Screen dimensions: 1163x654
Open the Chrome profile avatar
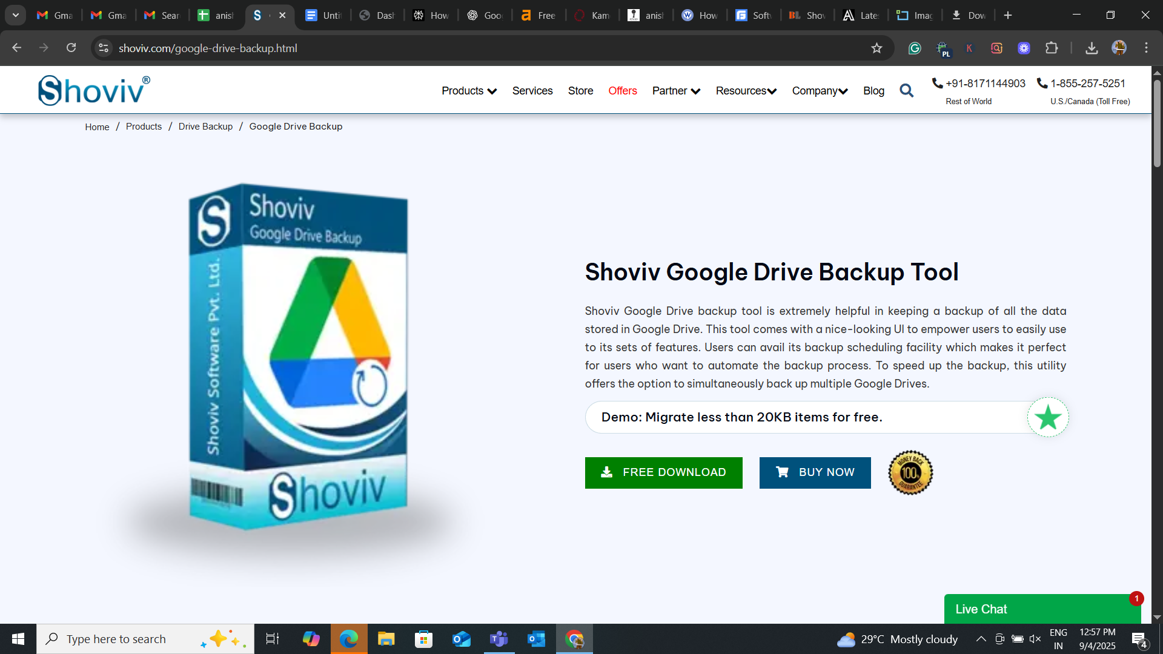click(x=1119, y=48)
